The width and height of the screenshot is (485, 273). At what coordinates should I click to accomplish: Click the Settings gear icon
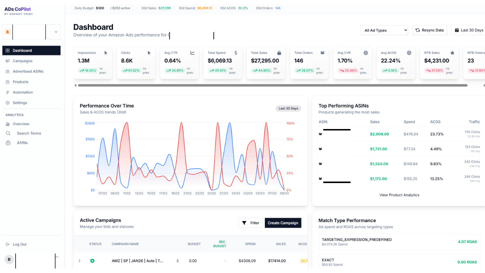(8, 103)
